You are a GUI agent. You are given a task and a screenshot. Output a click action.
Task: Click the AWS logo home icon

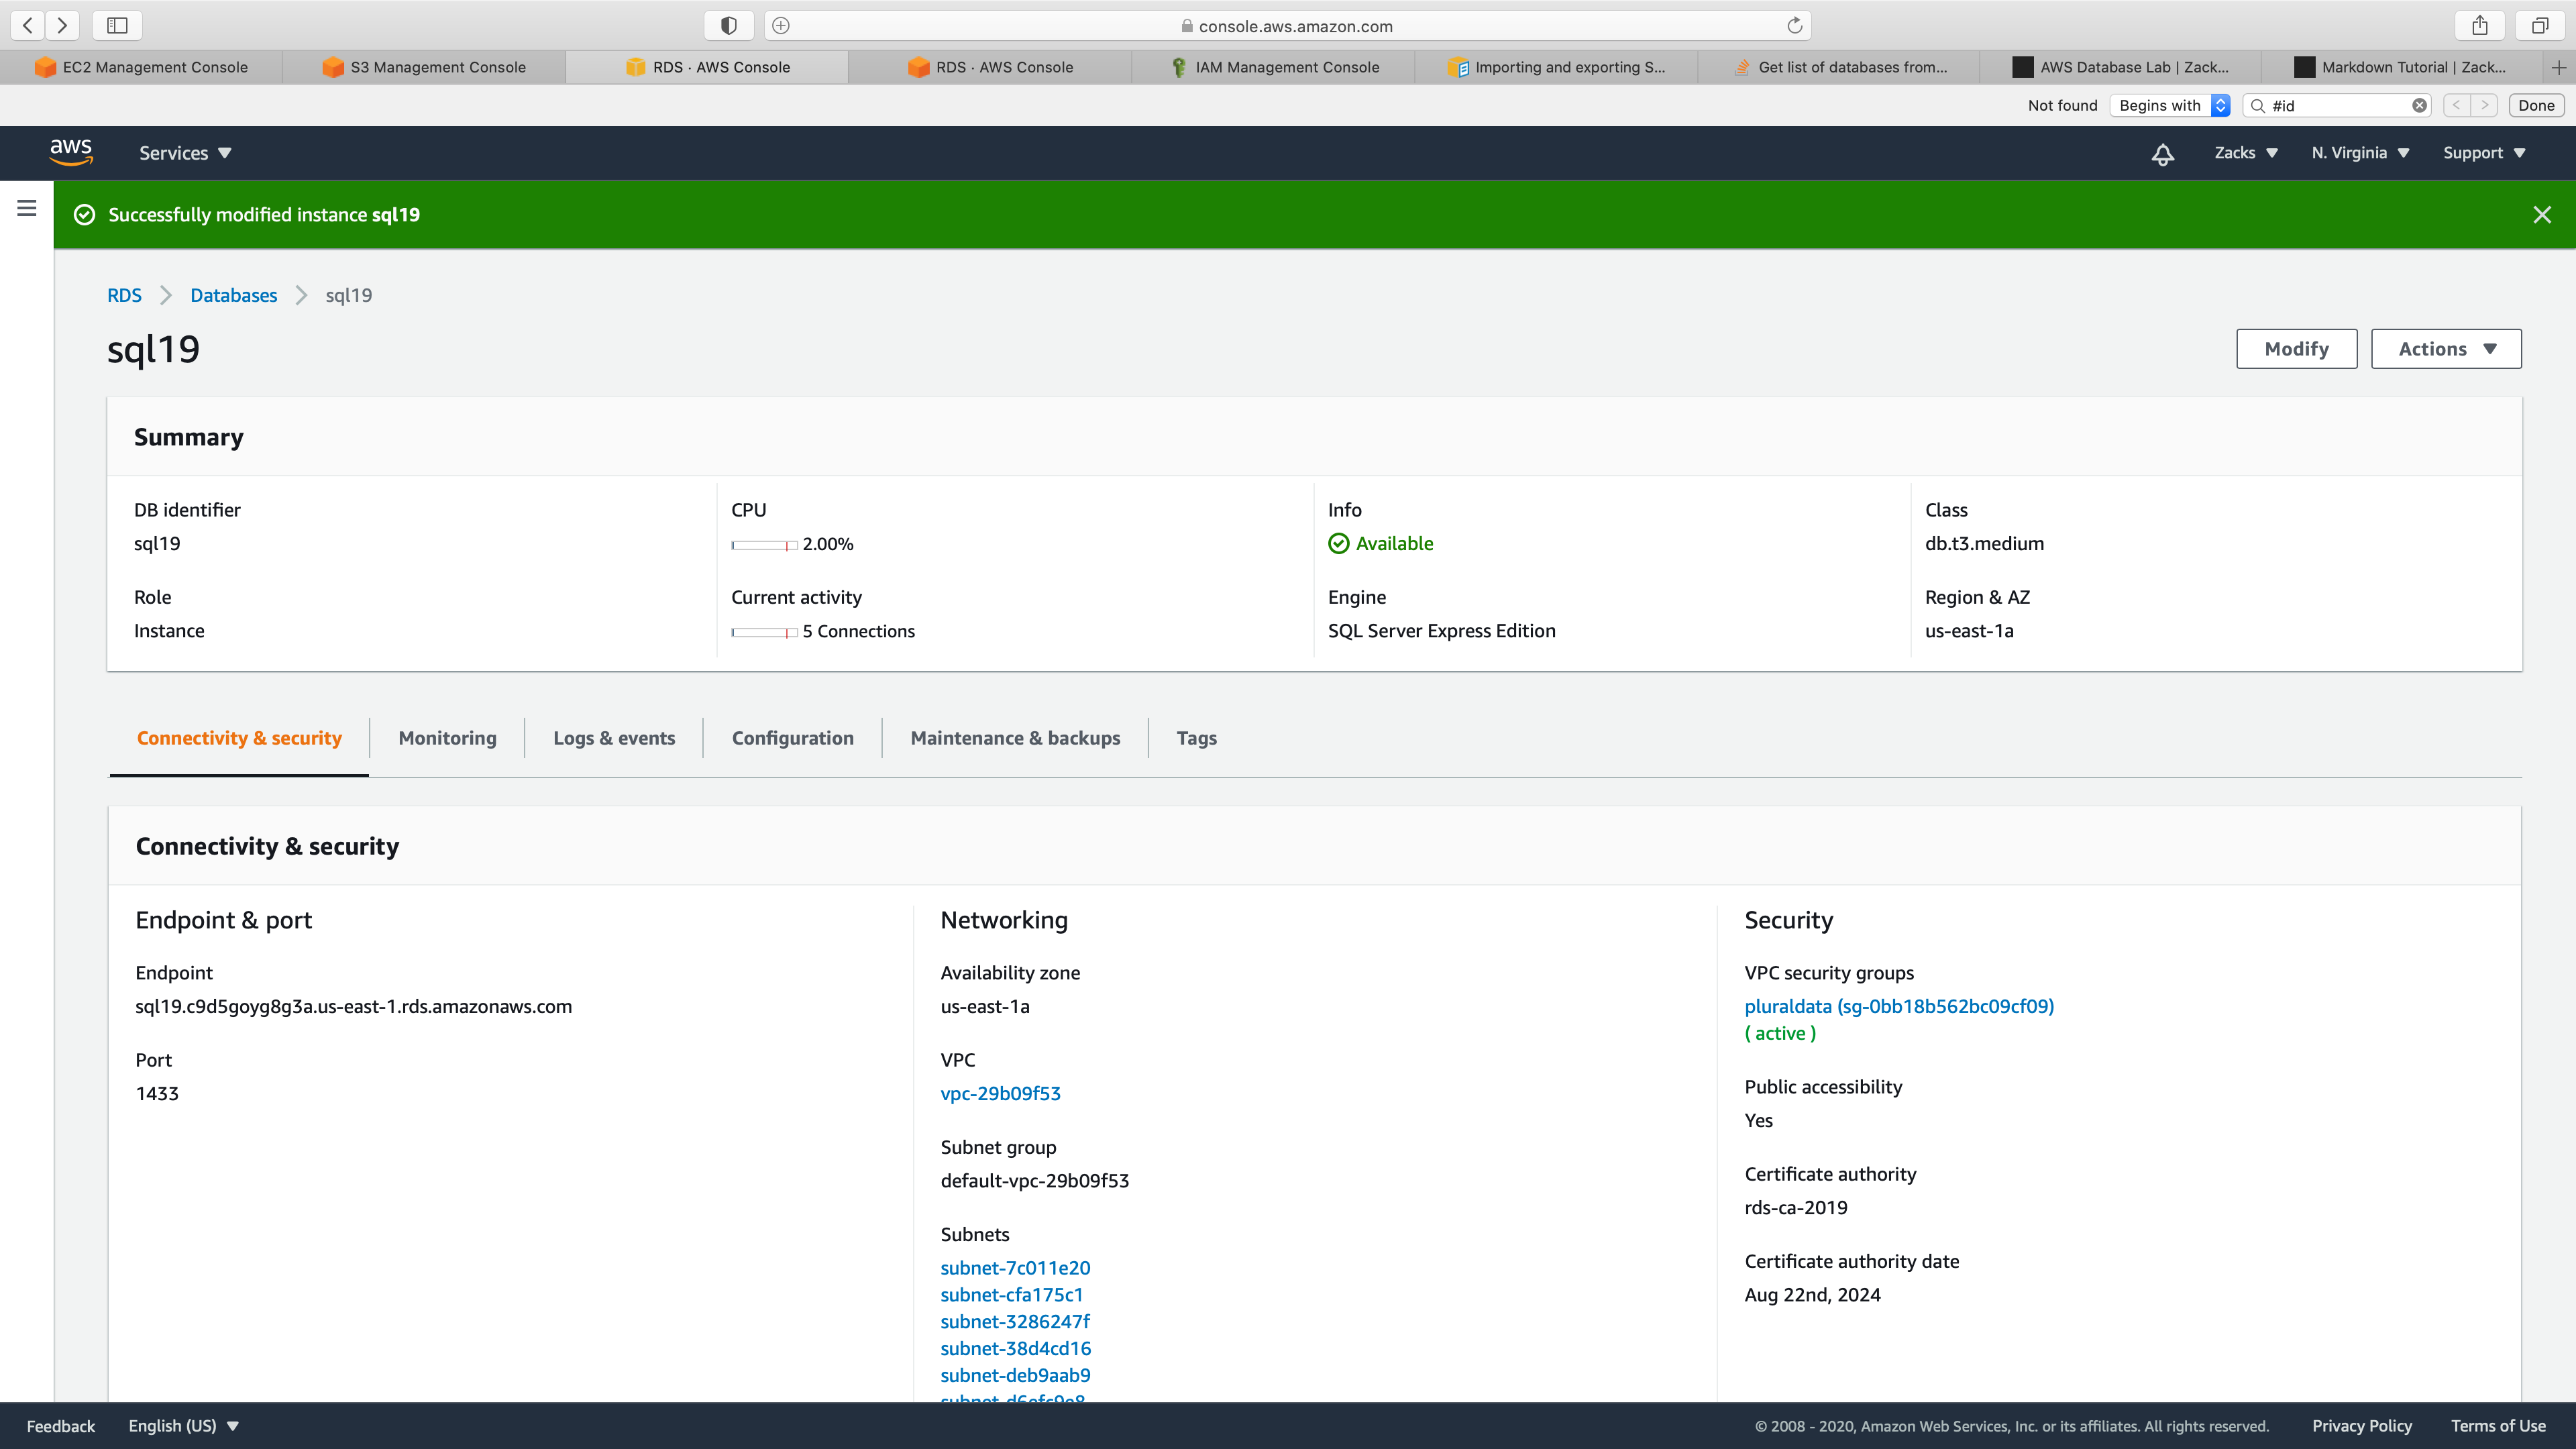coord(71,152)
